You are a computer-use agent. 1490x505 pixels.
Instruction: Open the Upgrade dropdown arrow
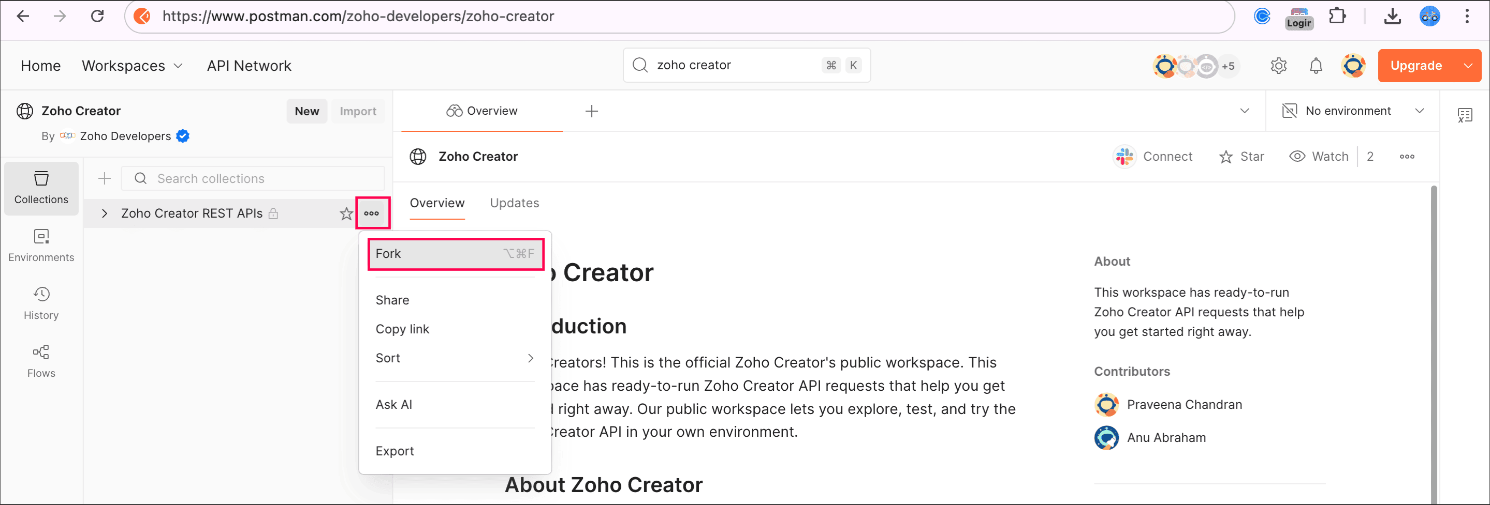point(1468,66)
